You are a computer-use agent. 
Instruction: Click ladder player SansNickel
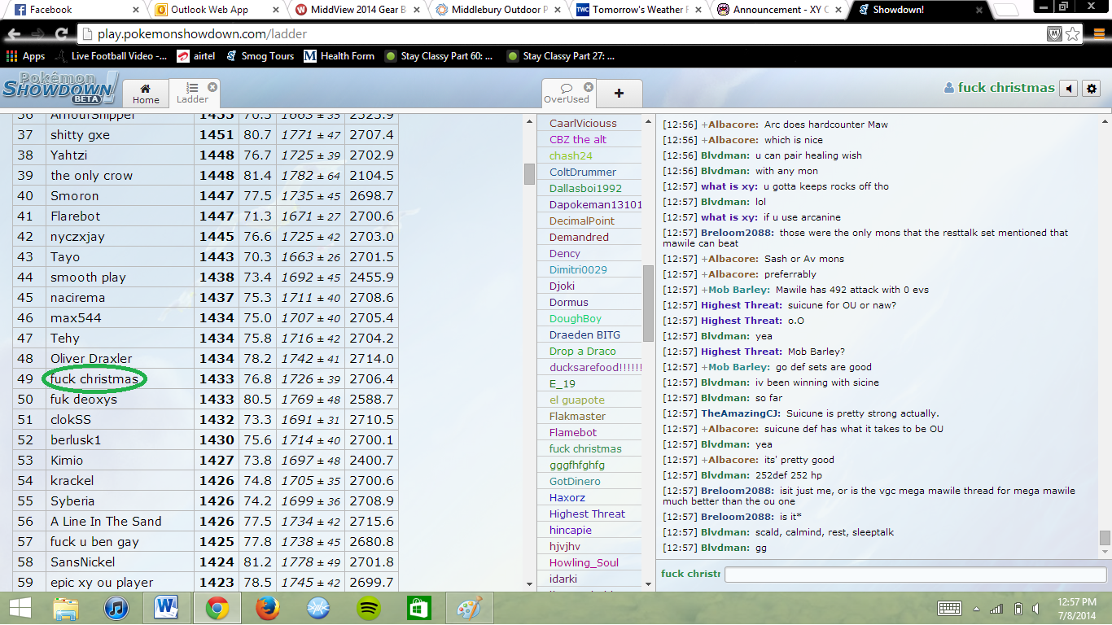[x=82, y=562]
